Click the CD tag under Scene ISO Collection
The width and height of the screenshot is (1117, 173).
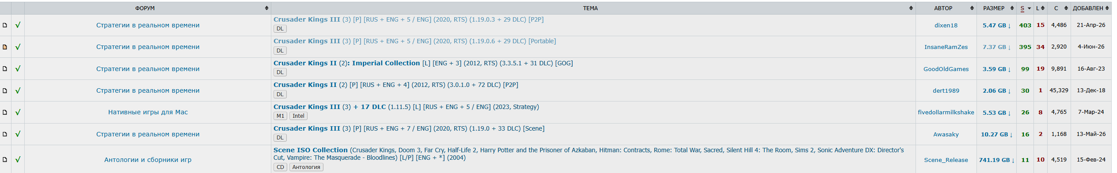[x=281, y=167]
